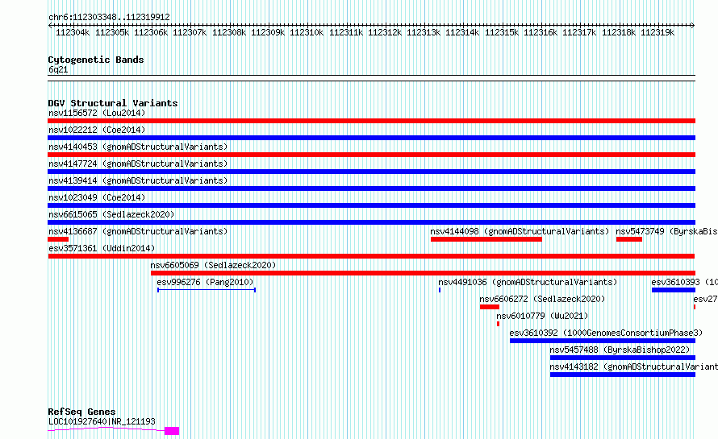Select the nsv5473749 ByrskaBishop label

(x=666, y=231)
